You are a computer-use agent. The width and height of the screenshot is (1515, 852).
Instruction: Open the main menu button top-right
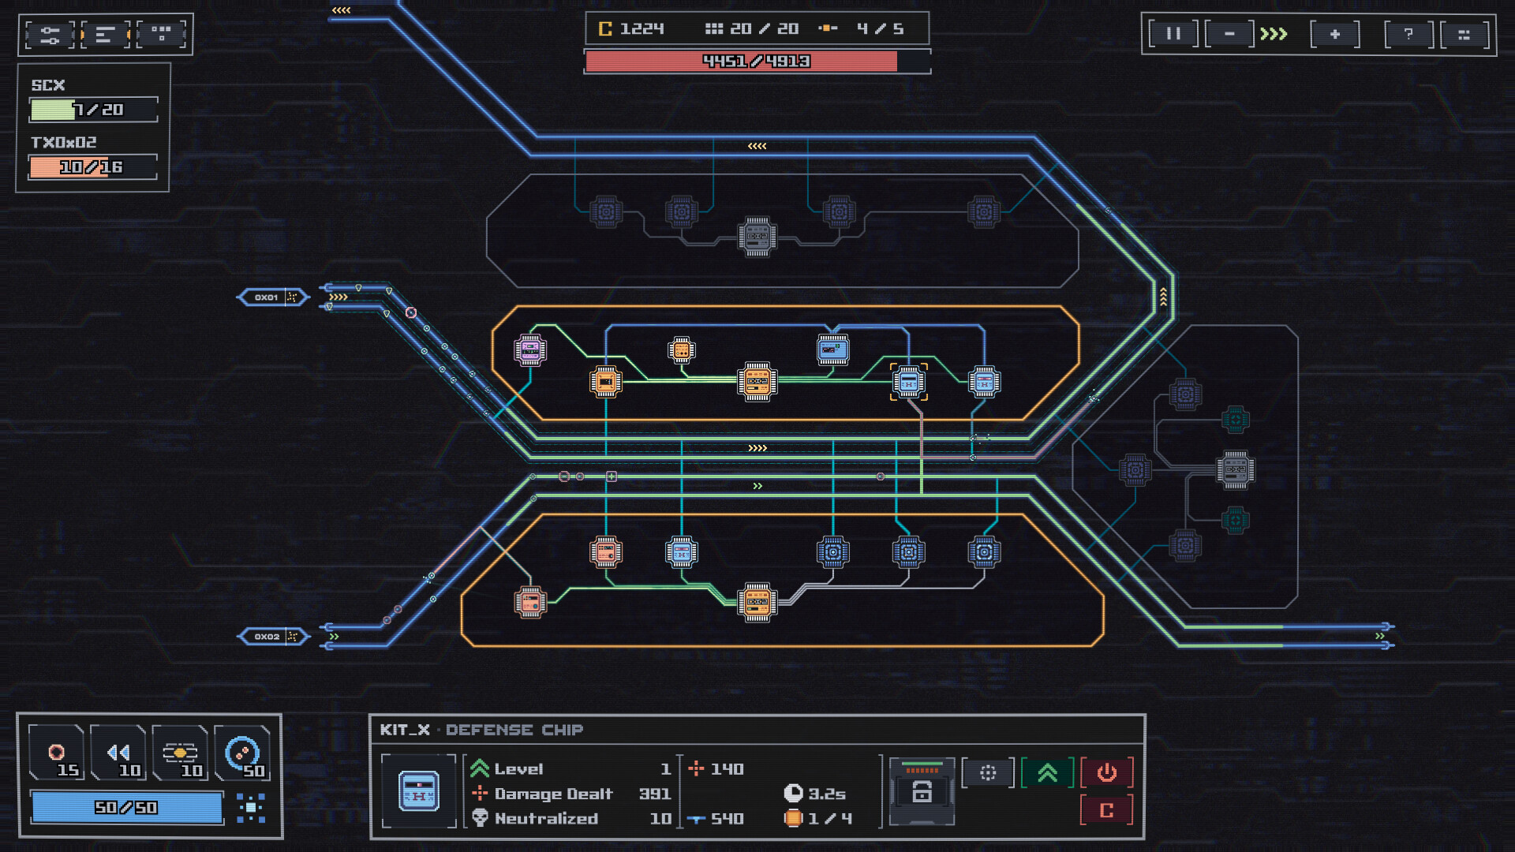click(1464, 34)
